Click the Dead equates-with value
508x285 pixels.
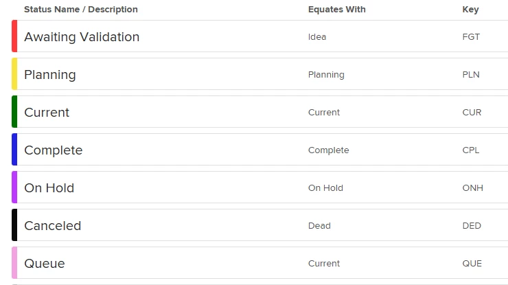click(319, 226)
